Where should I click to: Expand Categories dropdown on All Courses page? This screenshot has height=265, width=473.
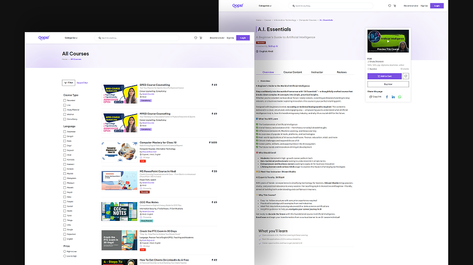pos(71,38)
